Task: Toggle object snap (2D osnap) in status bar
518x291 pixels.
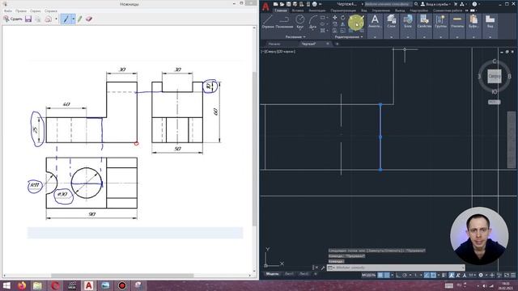Action: pyautogui.click(x=433, y=275)
